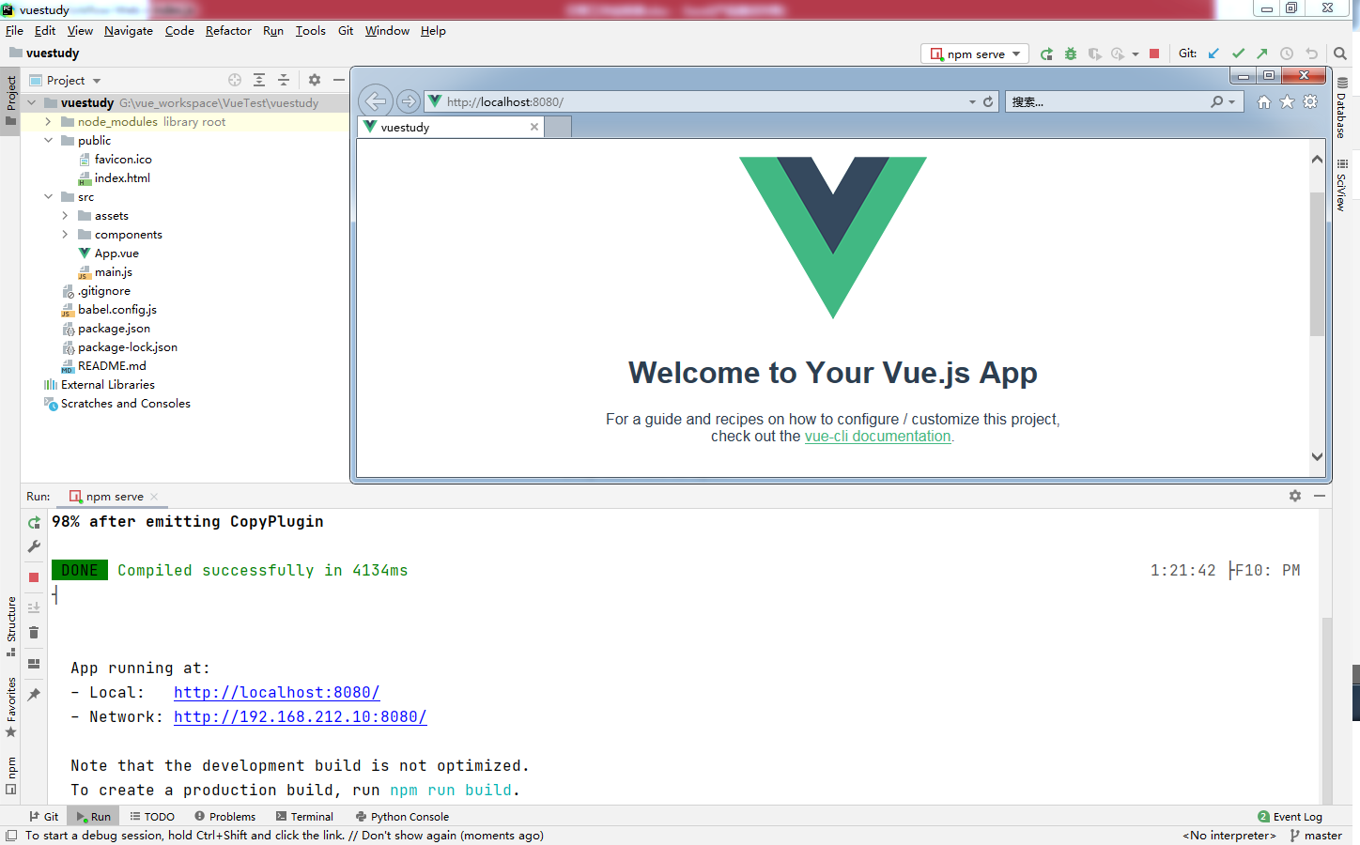Open Project panel settings gear
Viewport: 1360px width, 845px height.
[x=315, y=80]
